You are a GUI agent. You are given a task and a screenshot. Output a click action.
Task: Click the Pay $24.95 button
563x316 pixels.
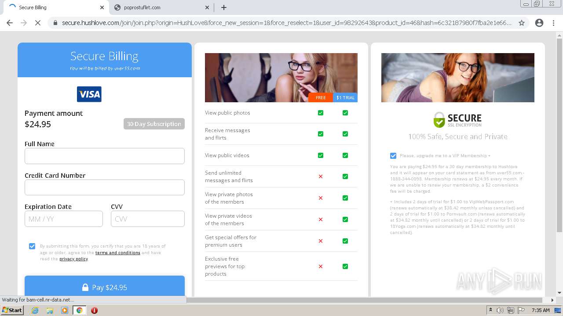click(x=105, y=286)
